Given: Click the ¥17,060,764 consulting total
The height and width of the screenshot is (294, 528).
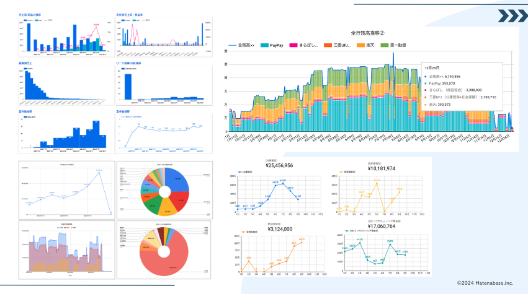Looking at the screenshot, I should point(382,226).
